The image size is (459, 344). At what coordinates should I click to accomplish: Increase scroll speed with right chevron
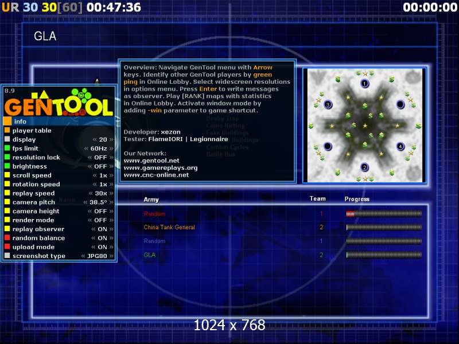point(111,175)
